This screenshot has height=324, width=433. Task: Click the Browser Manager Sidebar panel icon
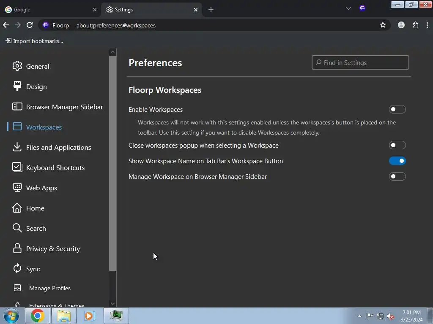17,107
